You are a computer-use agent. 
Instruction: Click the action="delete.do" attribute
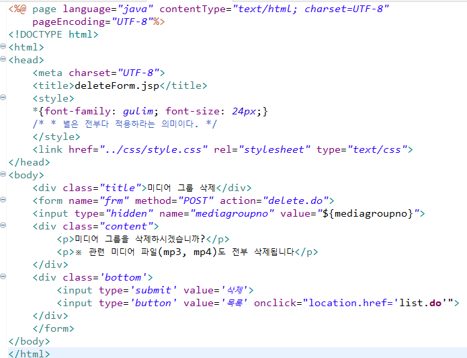point(274,201)
